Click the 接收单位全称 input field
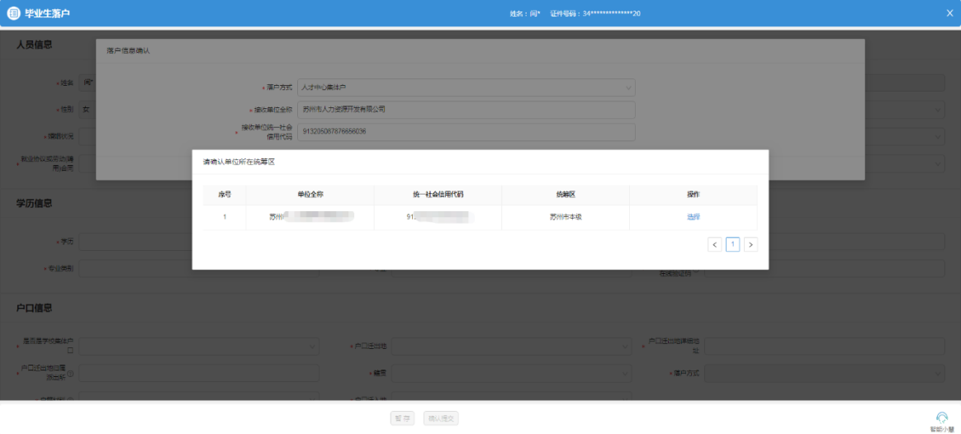The width and height of the screenshot is (961, 434). tap(466, 110)
